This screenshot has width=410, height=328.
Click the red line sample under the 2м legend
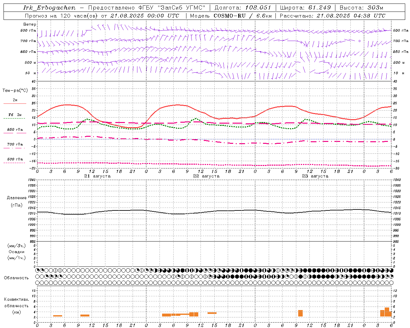click(15, 103)
